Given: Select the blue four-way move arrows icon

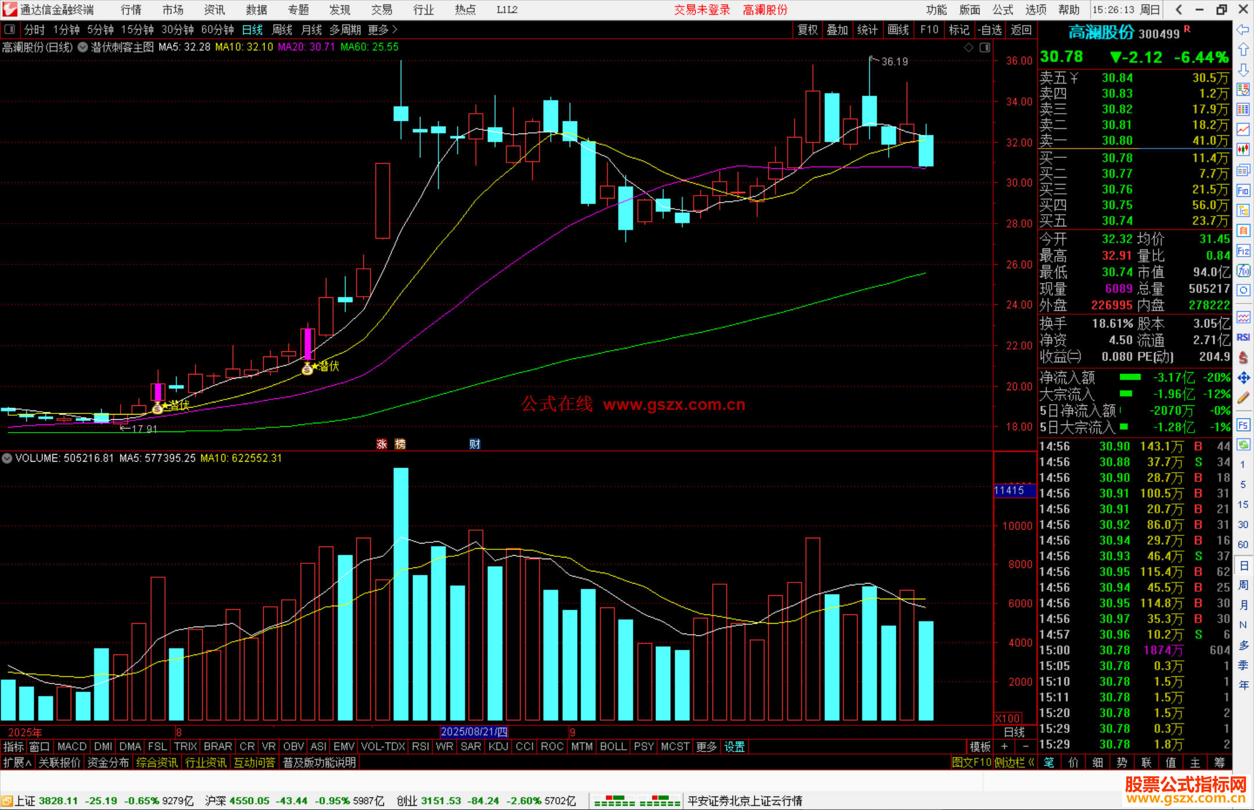Looking at the screenshot, I should pyautogui.click(x=1243, y=378).
